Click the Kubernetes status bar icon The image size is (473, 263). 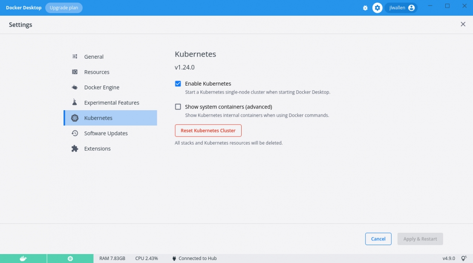(x=70, y=258)
